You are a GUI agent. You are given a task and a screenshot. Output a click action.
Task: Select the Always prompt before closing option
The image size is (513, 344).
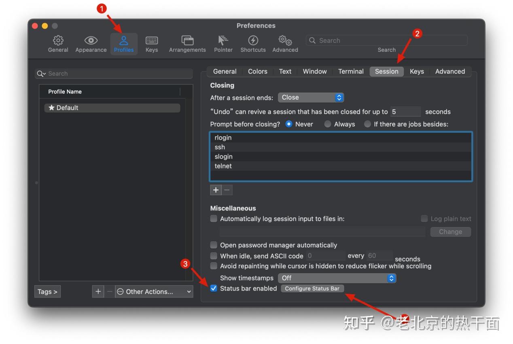click(327, 124)
